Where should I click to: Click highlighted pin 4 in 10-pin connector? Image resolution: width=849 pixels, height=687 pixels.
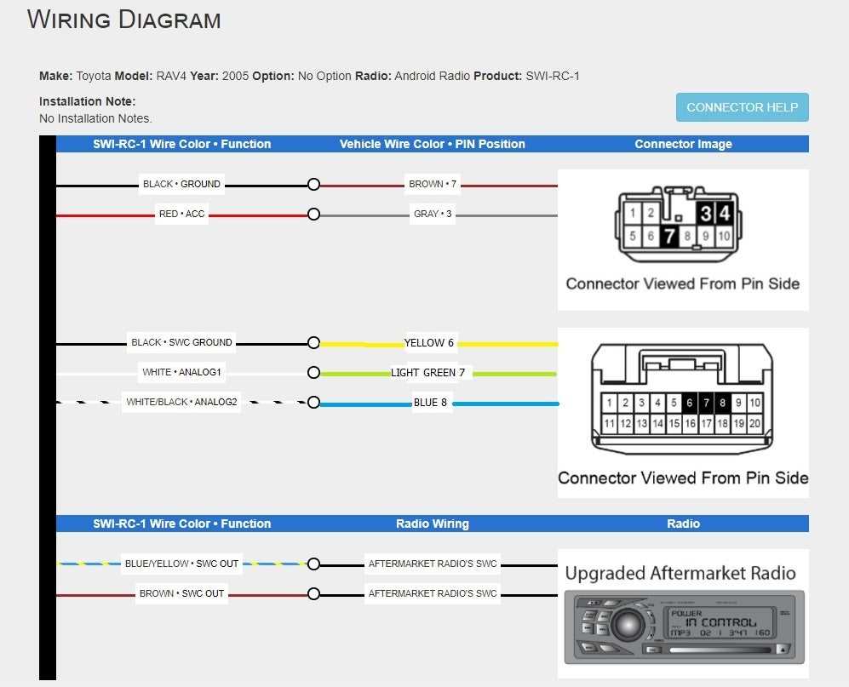(724, 213)
